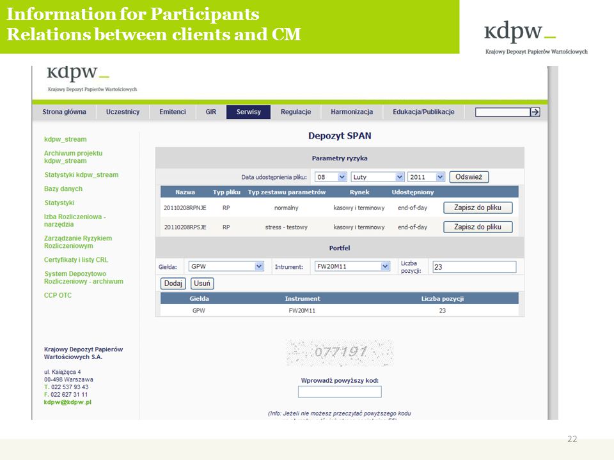Image resolution: width=614 pixels, height=460 pixels.
Task: Click the FW20M11 cell in portfolio table
Action: pos(302,310)
